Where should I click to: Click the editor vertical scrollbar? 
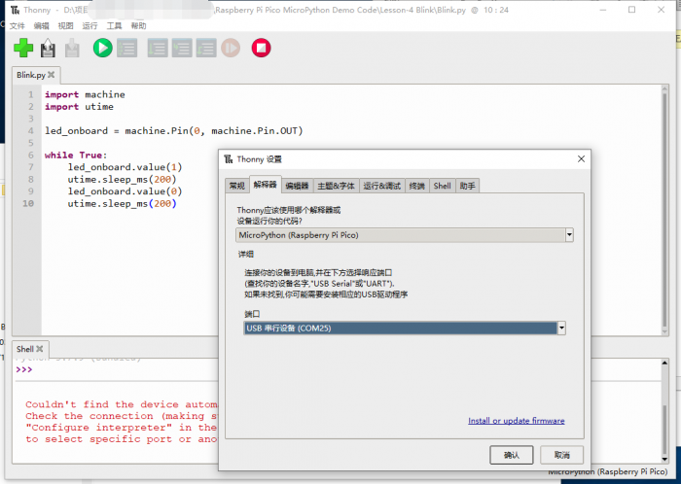tap(664, 210)
